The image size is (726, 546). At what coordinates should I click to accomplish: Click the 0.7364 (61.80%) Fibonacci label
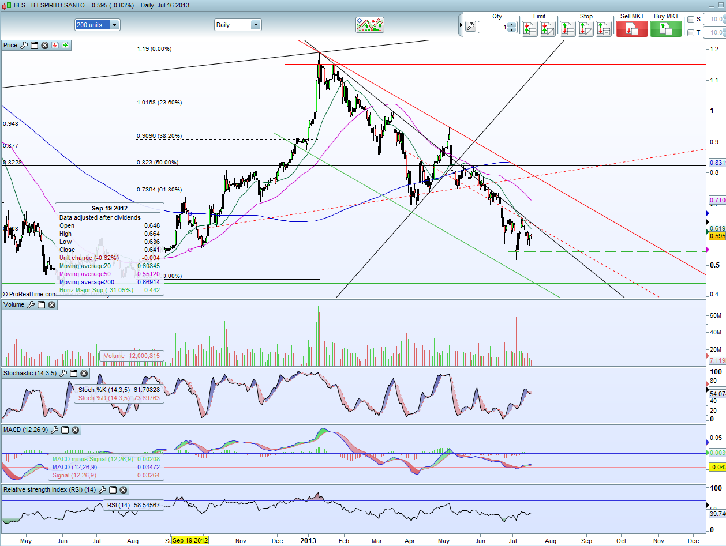coord(159,189)
